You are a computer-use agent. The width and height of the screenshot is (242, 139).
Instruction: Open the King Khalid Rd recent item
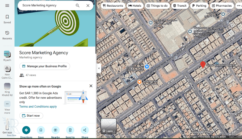coord(7,90)
